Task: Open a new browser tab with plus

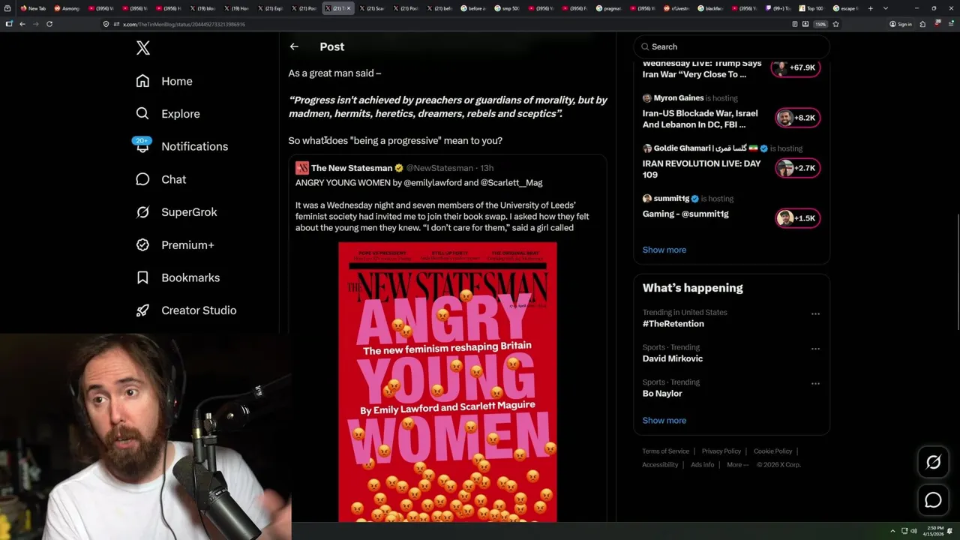Action: (x=871, y=8)
